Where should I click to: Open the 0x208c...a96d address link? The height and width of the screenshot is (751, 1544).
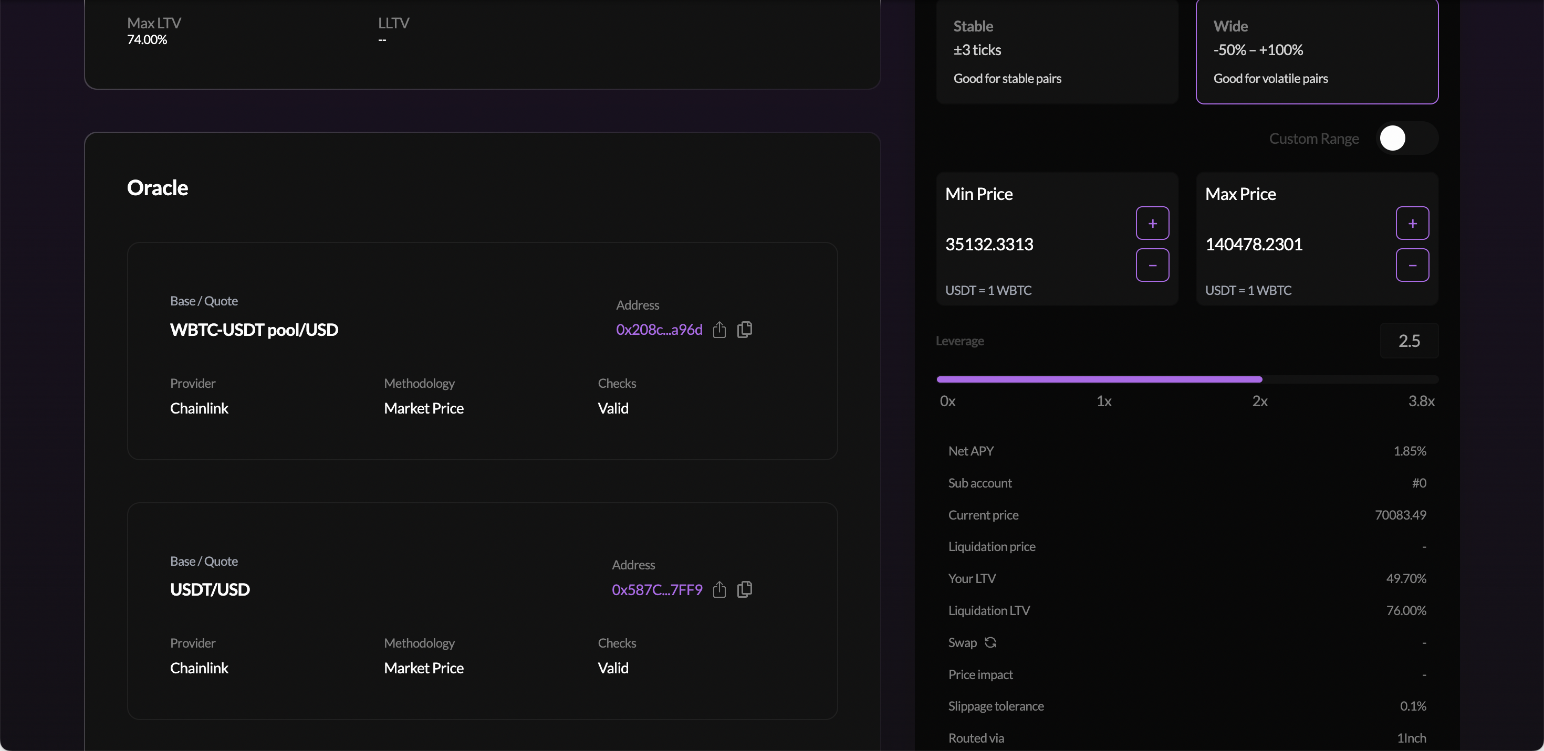point(658,330)
